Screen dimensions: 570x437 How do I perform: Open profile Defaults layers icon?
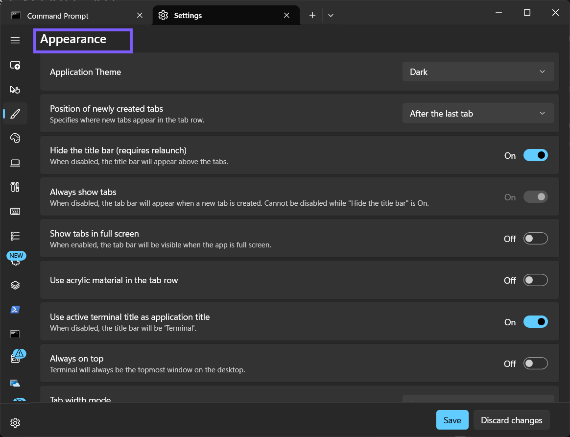click(x=15, y=285)
